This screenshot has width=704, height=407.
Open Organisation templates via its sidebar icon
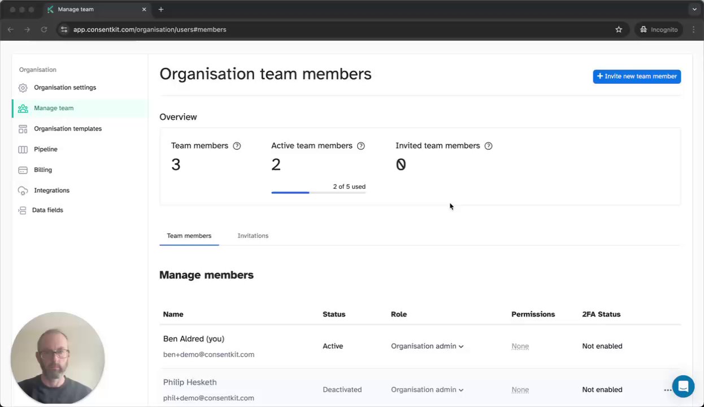pos(23,129)
